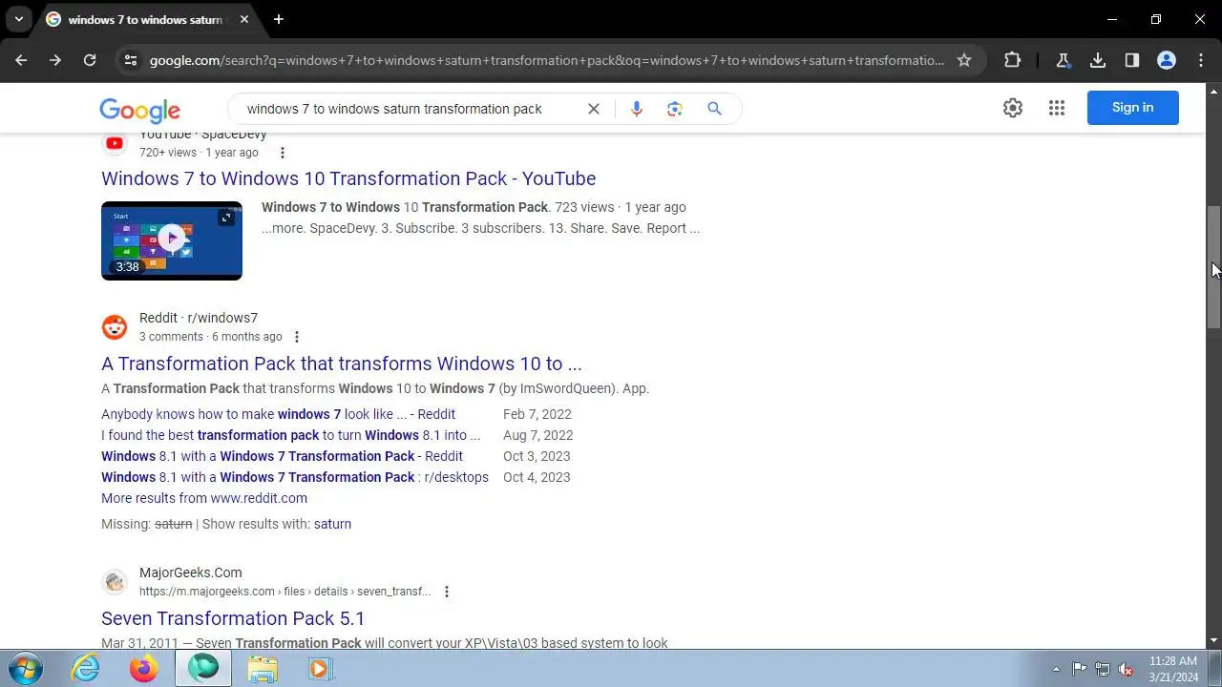Open the clock showing 11:28 AM
1222x687 pixels.
[1173, 669]
